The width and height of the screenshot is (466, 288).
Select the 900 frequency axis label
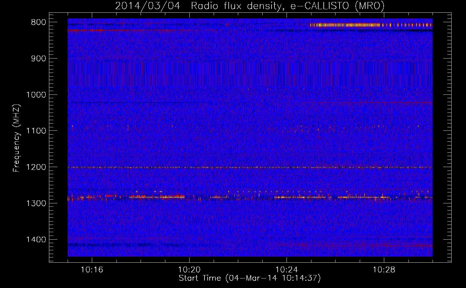click(38, 59)
